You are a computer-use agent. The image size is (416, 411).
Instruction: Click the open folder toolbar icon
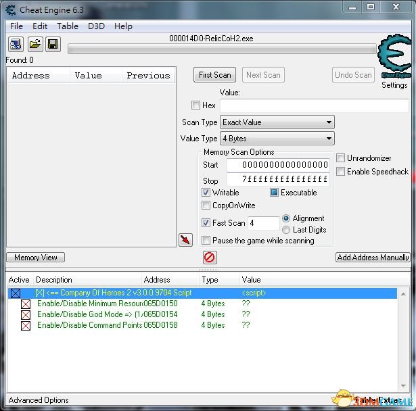(35, 45)
